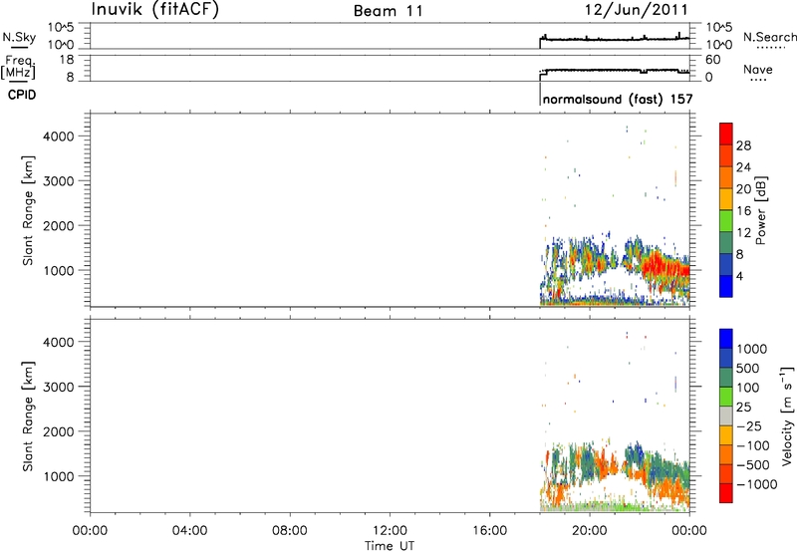Click the sky noise trace in top panel
797x552 pixels.
point(615,39)
